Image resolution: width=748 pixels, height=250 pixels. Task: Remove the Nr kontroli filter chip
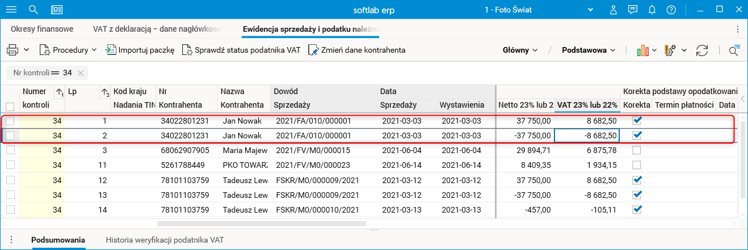[x=81, y=73]
